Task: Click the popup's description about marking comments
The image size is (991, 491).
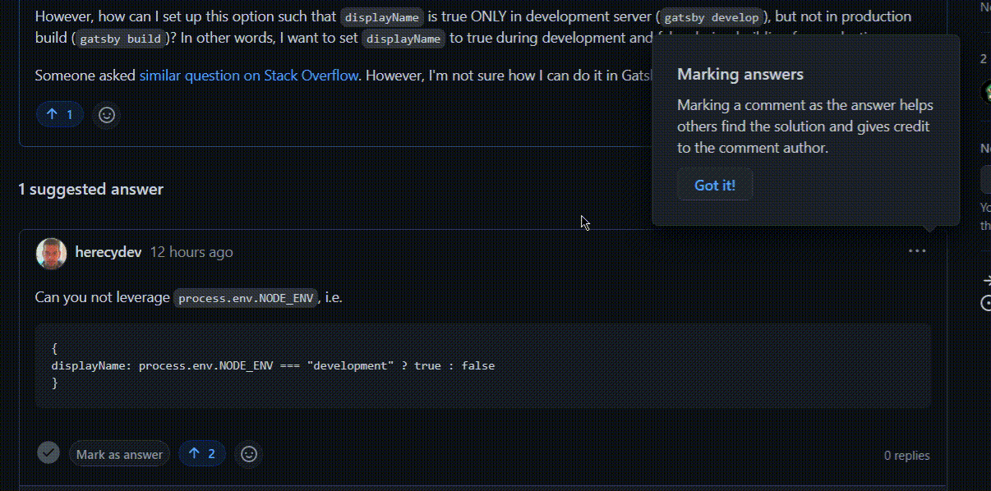Action: pyautogui.click(x=804, y=126)
